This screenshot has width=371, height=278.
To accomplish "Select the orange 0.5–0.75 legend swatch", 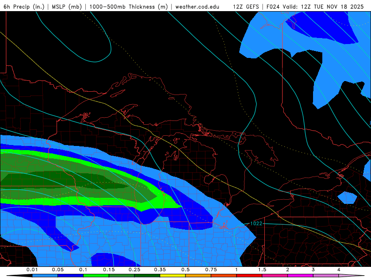I will pos(198,276).
